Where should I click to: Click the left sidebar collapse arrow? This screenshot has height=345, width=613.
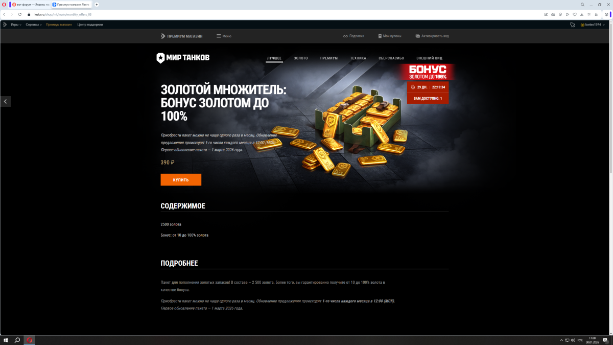5,101
